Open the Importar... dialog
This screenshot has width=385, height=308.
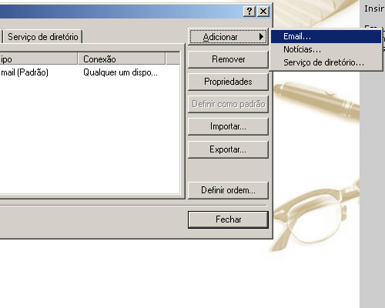point(228,126)
